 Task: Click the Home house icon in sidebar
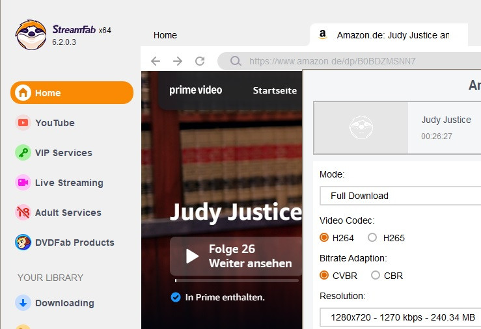(x=23, y=92)
